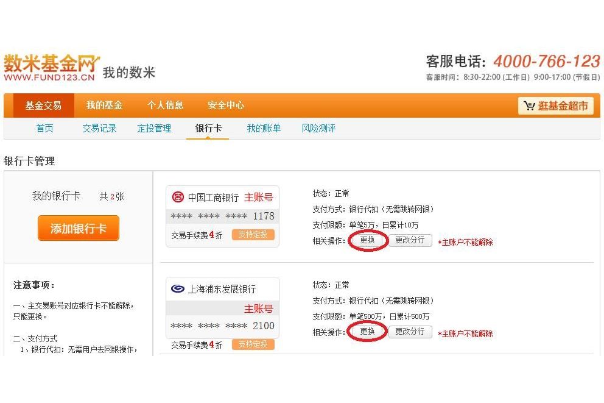Click the 我的银行卡 共2张 text

(79, 196)
